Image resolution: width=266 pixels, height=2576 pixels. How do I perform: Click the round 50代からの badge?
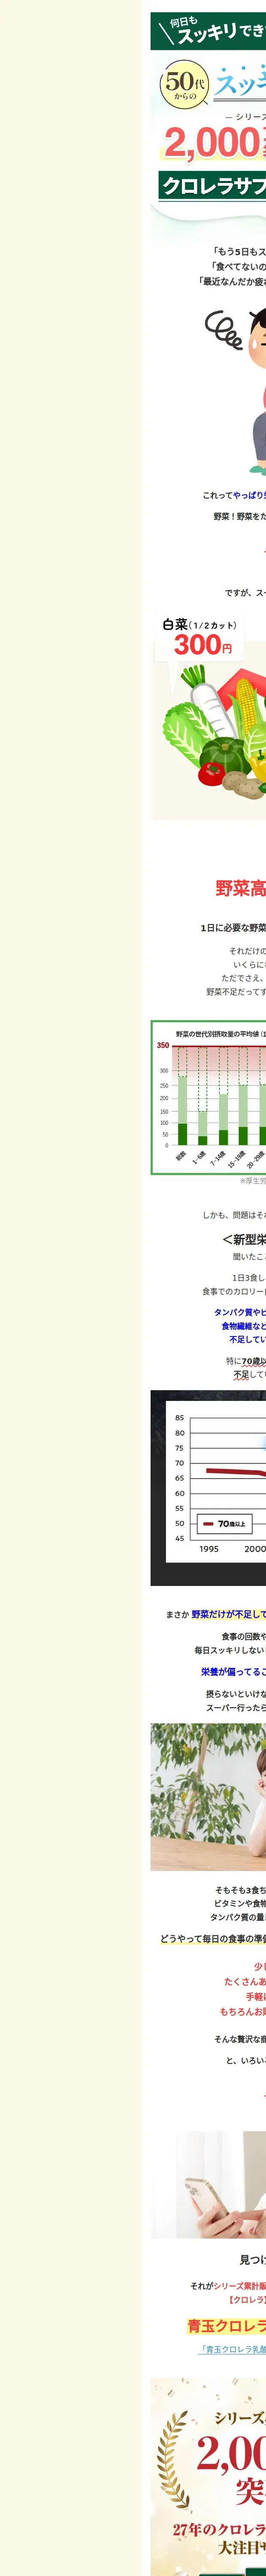[x=185, y=85]
